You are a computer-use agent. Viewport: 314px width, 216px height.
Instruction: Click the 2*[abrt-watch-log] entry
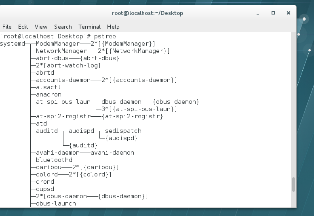[68, 65]
